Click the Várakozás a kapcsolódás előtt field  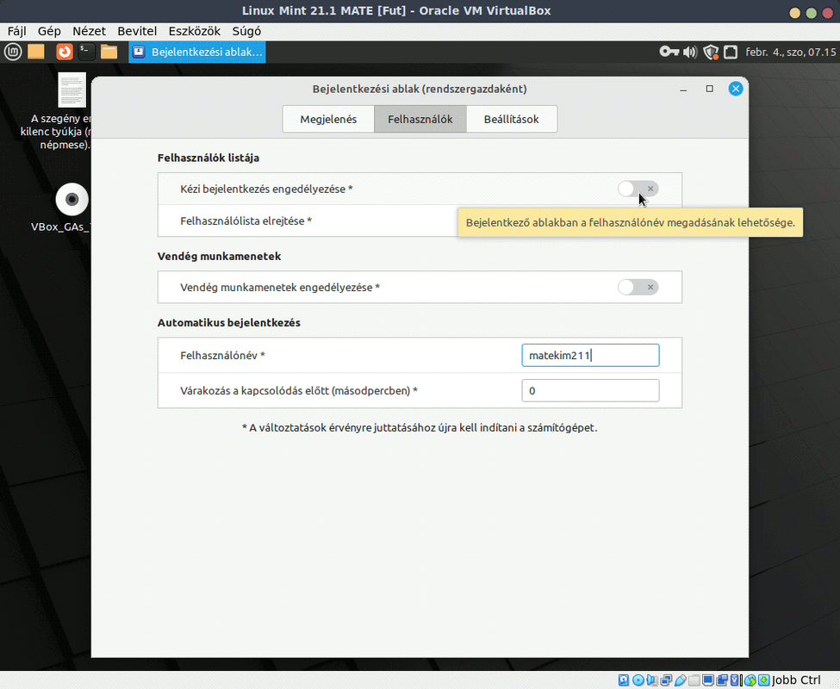[590, 391]
